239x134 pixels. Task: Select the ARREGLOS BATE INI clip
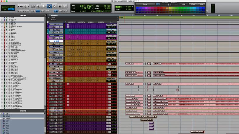pos(138,117)
